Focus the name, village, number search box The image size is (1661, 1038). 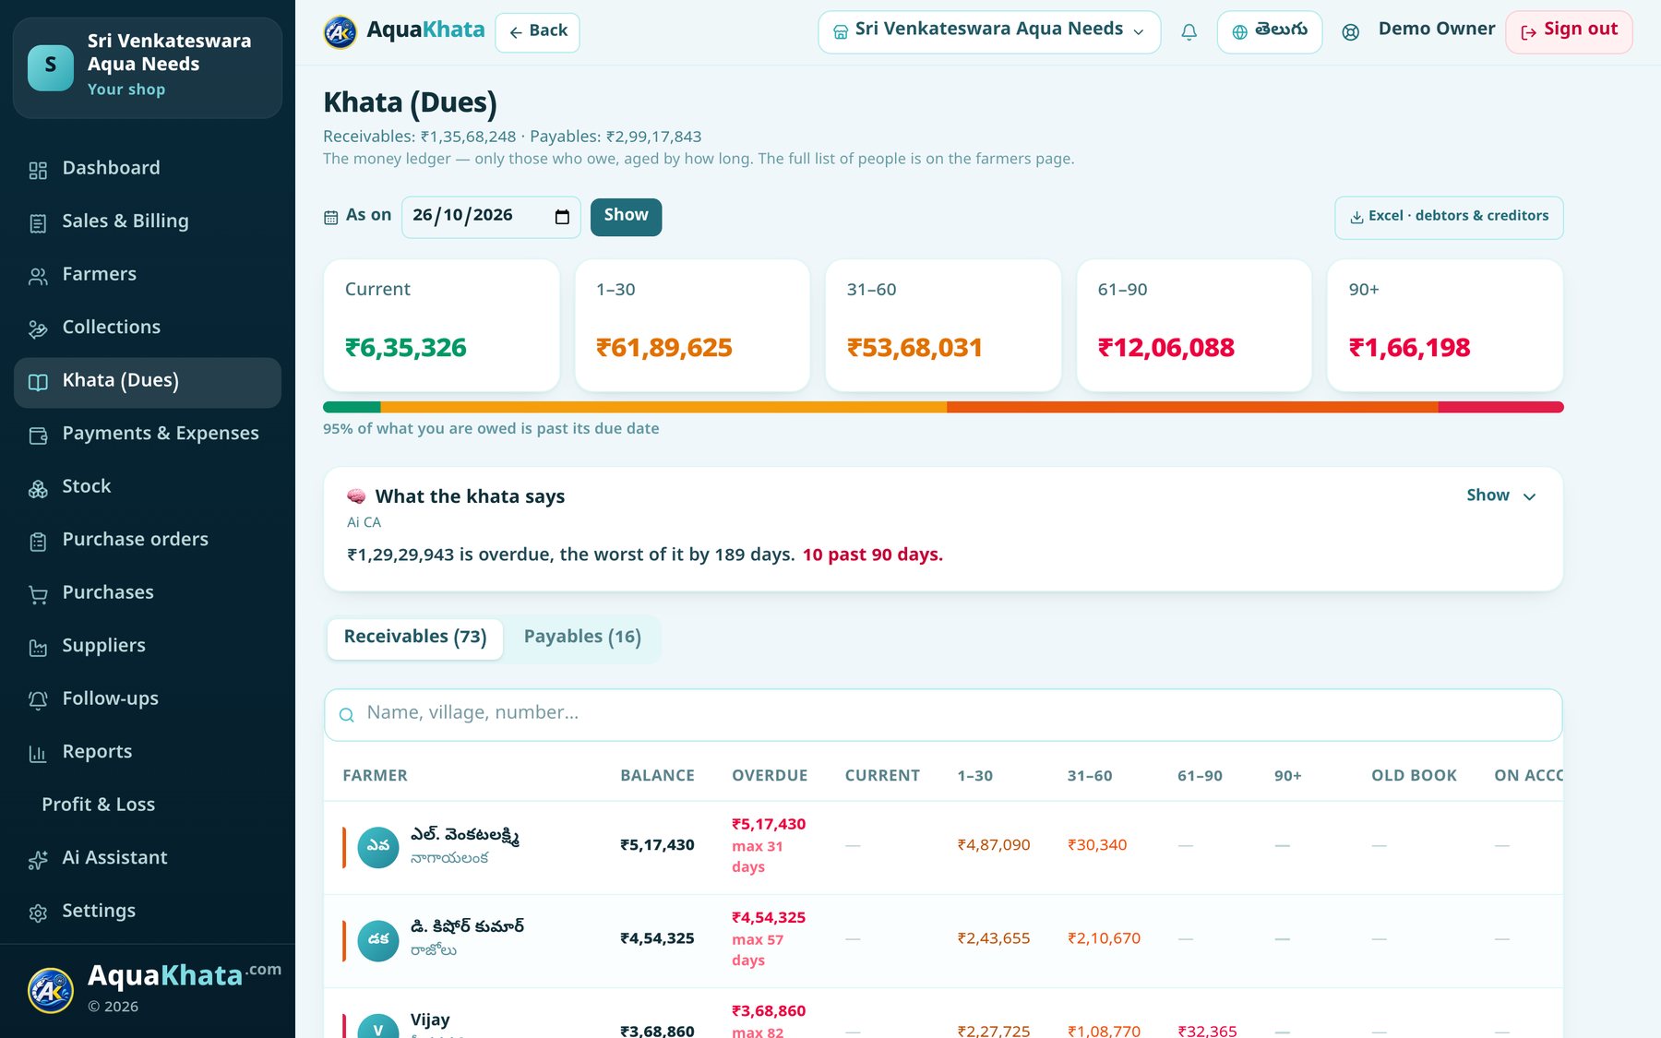pos(943,714)
